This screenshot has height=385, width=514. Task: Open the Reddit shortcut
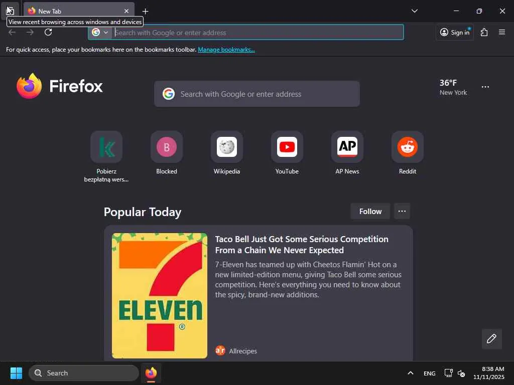click(x=408, y=152)
